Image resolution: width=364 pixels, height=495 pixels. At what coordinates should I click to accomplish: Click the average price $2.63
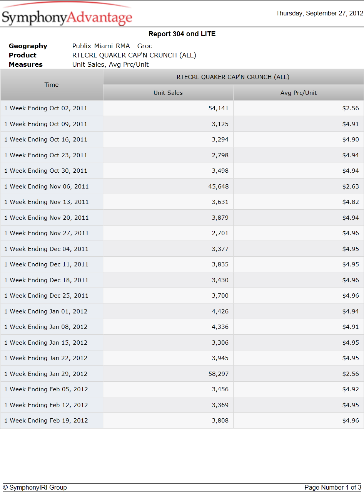pyautogui.click(x=351, y=187)
